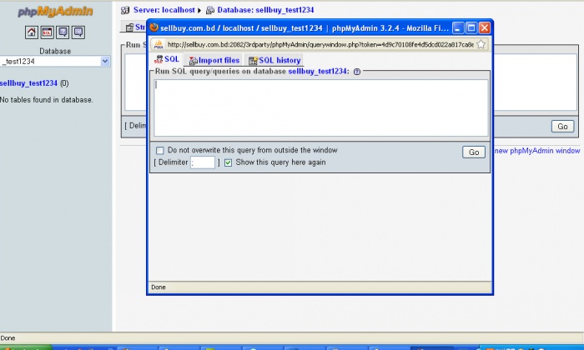This screenshot has width=584, height=350.
Task: Click Database: sellbuy_test1234 breadcrumb link
Action: pos(265,10)
